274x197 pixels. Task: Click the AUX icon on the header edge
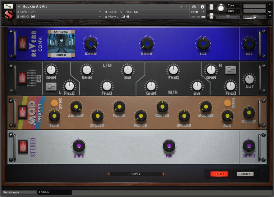pos(270,12)
